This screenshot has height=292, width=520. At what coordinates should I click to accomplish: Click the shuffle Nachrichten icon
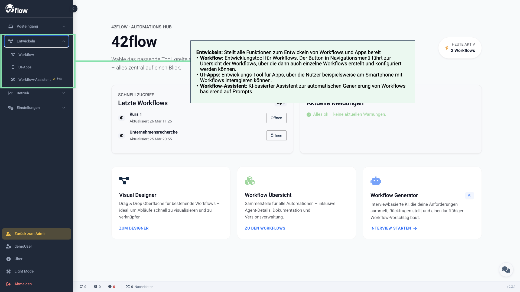128,287
